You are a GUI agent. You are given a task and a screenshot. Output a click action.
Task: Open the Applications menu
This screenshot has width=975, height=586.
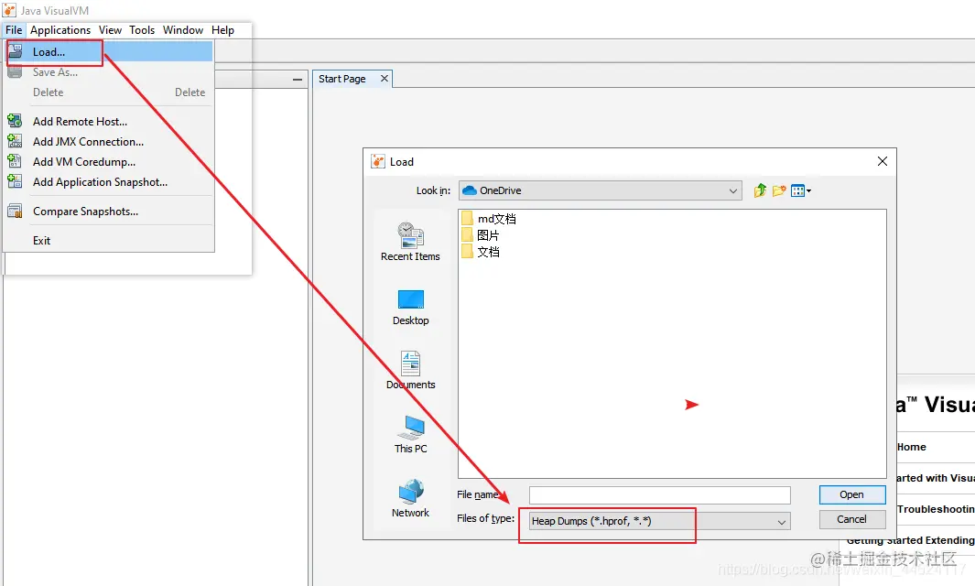pos(60,30)
